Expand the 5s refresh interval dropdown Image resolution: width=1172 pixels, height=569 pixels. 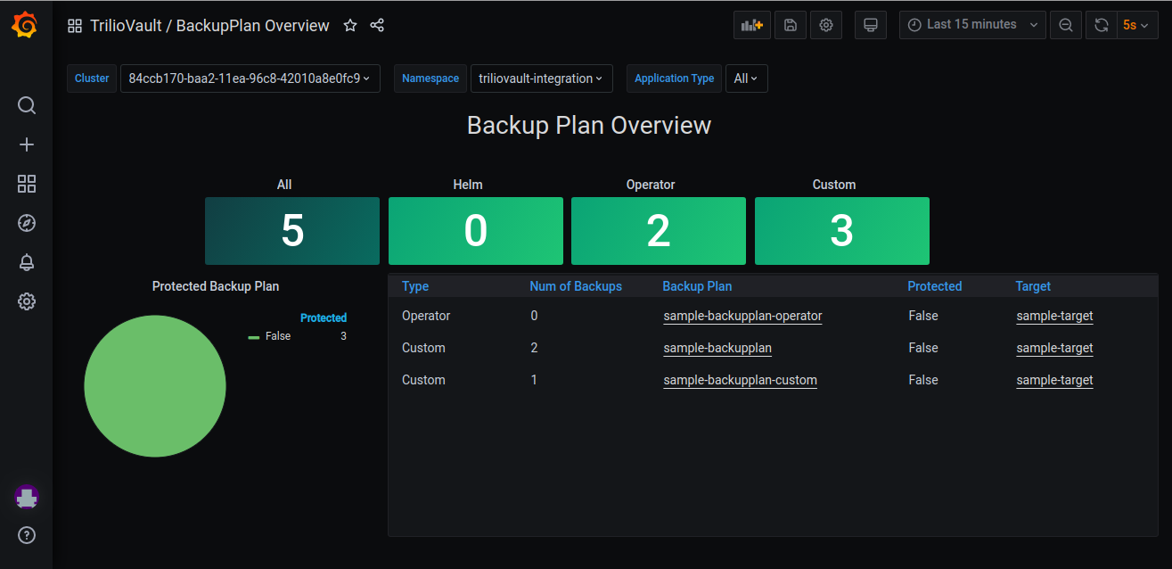pyautogui.click(x=1136, y=25)
